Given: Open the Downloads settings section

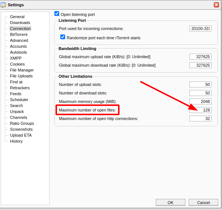Looking at the screenshot, I should coord(20,23).
